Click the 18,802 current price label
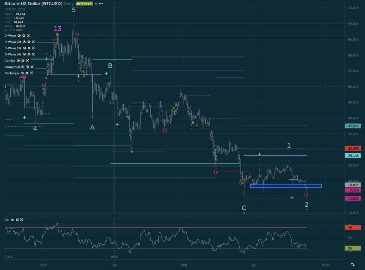365x270 pixels. tap(353, 185)
